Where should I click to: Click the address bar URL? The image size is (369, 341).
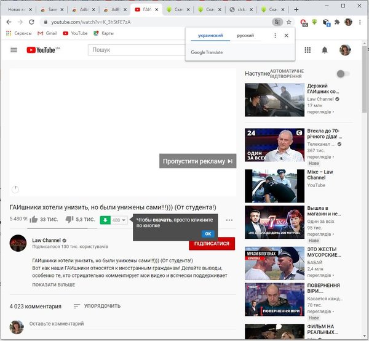(x=91, y=22)
